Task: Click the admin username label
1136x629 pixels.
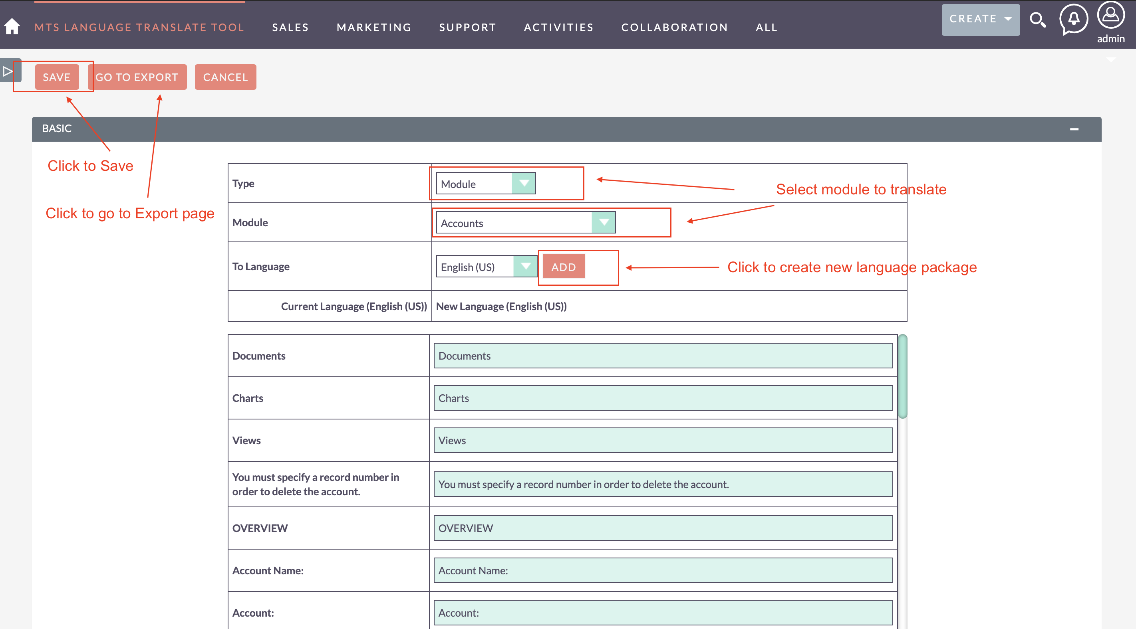Action: click(x=1110, y=39)
